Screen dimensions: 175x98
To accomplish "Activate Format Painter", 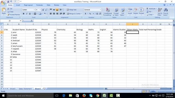I will pyautogui.click(x=14, y=15).
